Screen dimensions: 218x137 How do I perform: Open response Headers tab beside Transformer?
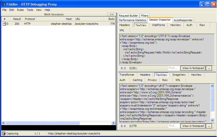145,75
